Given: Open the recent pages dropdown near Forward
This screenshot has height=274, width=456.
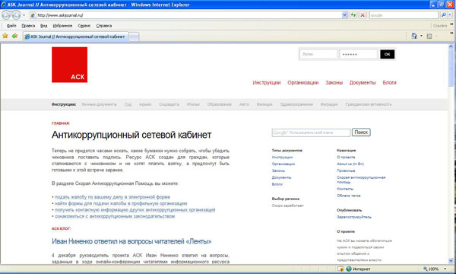Looking at the screenshot, I should tap(24, 15).
